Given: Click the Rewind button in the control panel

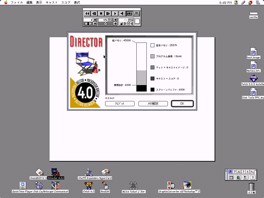Looking at the screenshot, I should [87, 14].
